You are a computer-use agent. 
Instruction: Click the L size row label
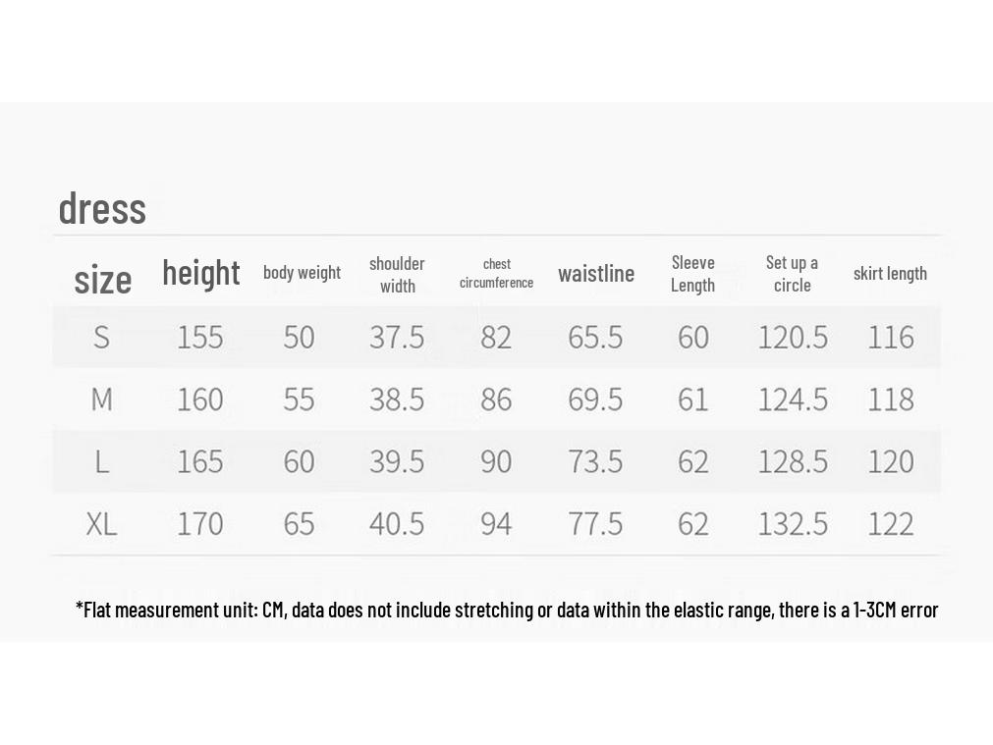click(x=102, y=461)
